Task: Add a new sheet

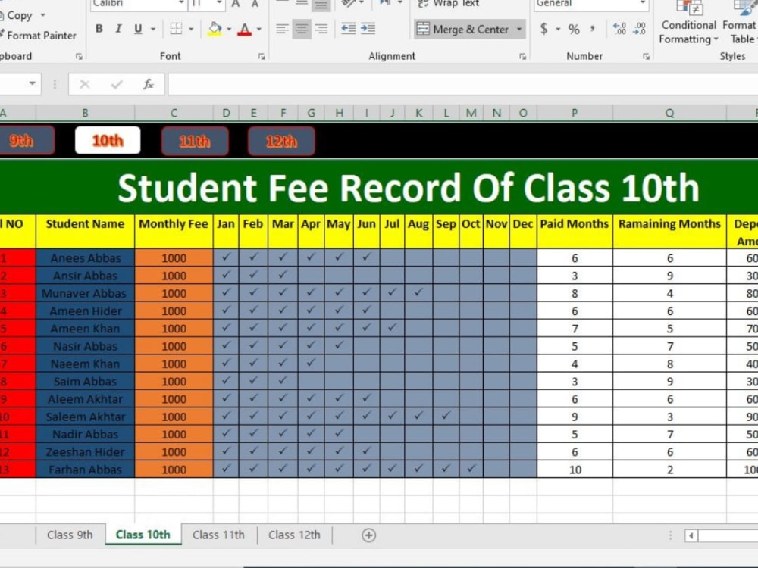Action: point(369,535)
